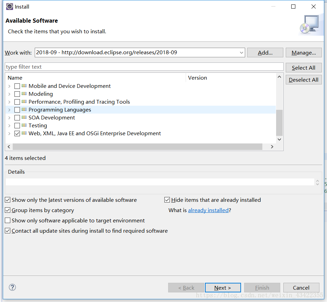This screenshot has width=327, height=302.
Task: Toggle Contact all update sites checkbox
Action: point(8,231)
